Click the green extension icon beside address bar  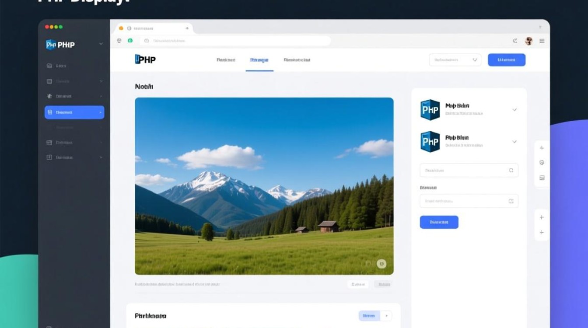tap(130, 41)
